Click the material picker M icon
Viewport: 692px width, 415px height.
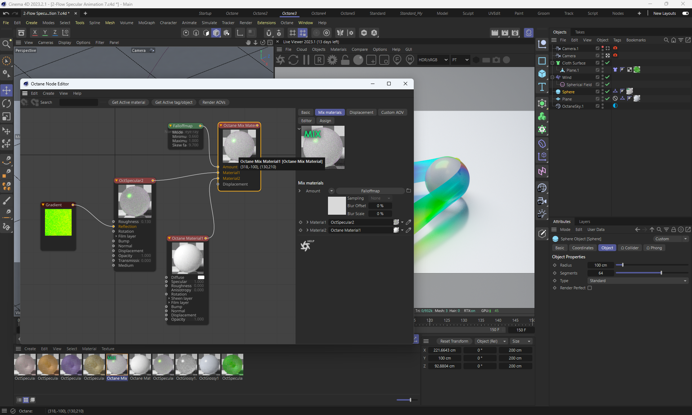pos(410,60)
